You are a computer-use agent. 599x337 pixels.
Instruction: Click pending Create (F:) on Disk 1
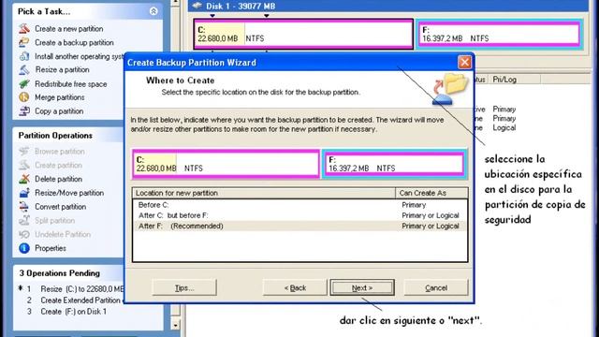tap(74, 312)
